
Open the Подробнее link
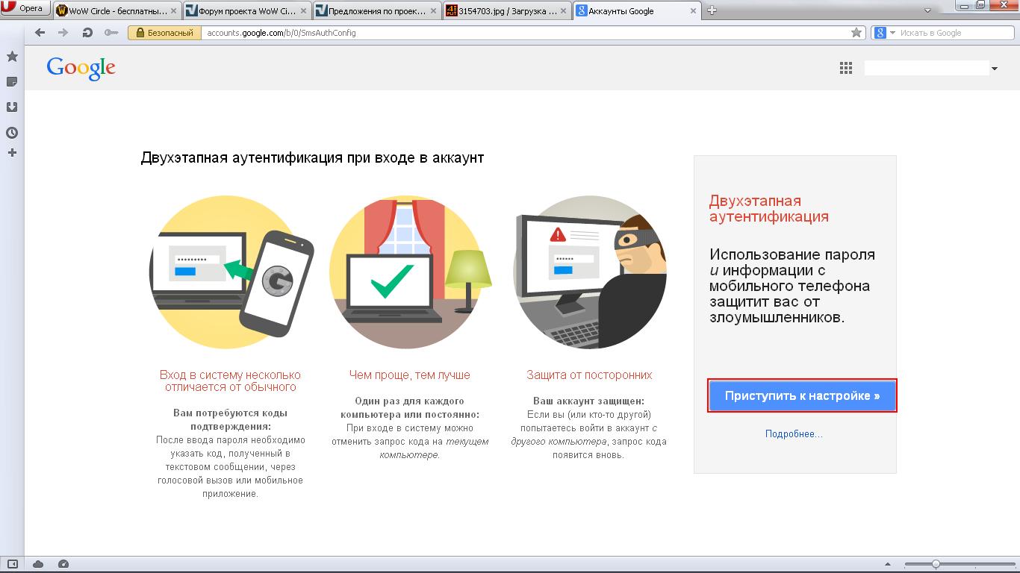794,434
